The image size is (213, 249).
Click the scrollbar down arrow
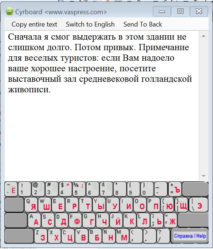[204, 176]
